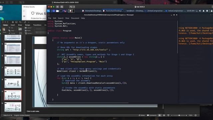Screen dimensions: 213x120
Task: Open quick access toolbar customize dropdown
Action: click(x=29, y=22)
